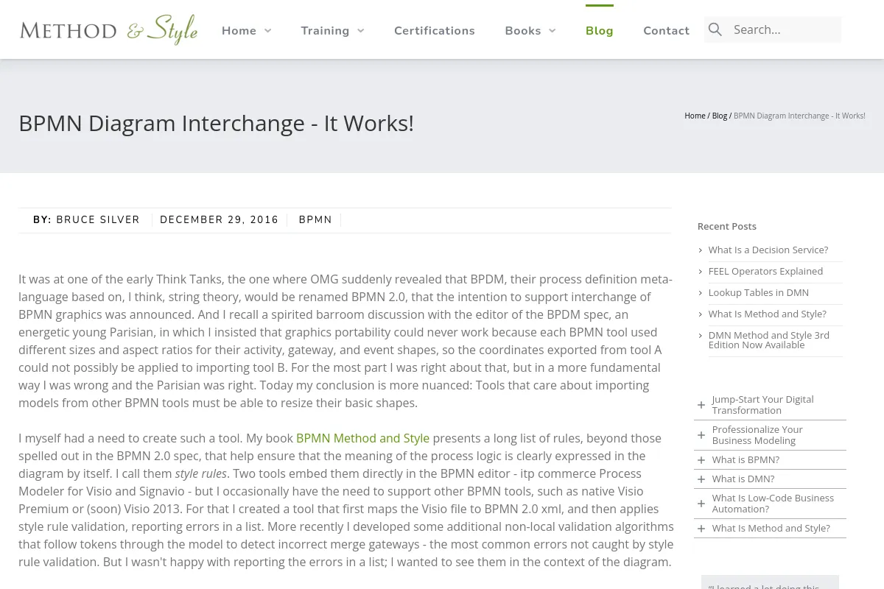Expand the Training dropdown chevron
Image resolution: width=884 pixels, height=589 pixels.
(x=360, y=30)
